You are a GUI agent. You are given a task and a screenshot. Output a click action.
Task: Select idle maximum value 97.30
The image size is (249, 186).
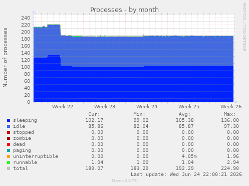pyautogui.click(x=231, y=126)
